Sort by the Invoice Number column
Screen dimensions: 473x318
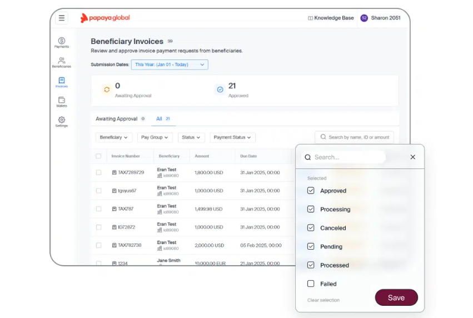pyautogui.click(x=126, y=156)
